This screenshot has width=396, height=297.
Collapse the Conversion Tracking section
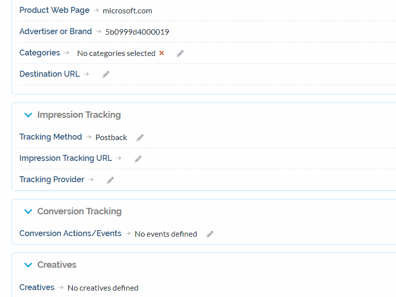coord(28,211)
